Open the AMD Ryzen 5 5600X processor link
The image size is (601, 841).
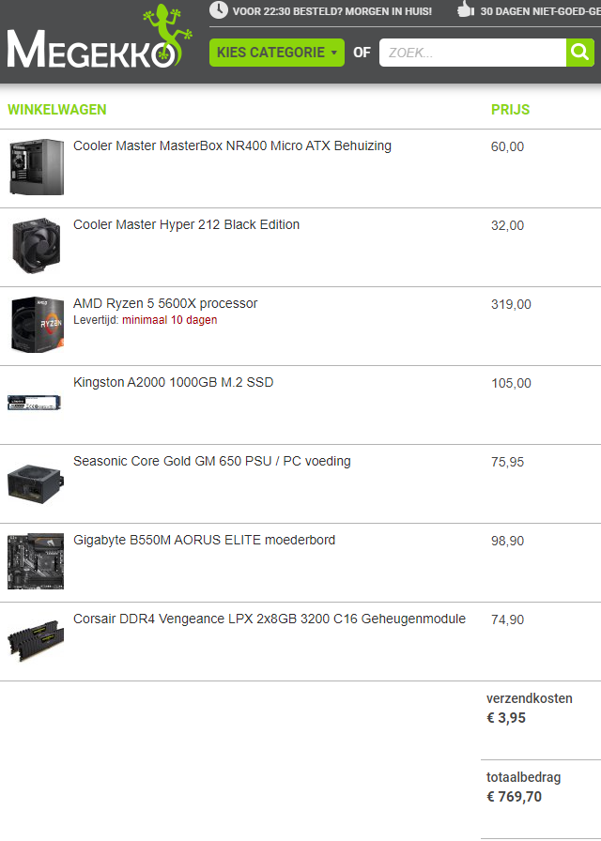tap(165, 303)
